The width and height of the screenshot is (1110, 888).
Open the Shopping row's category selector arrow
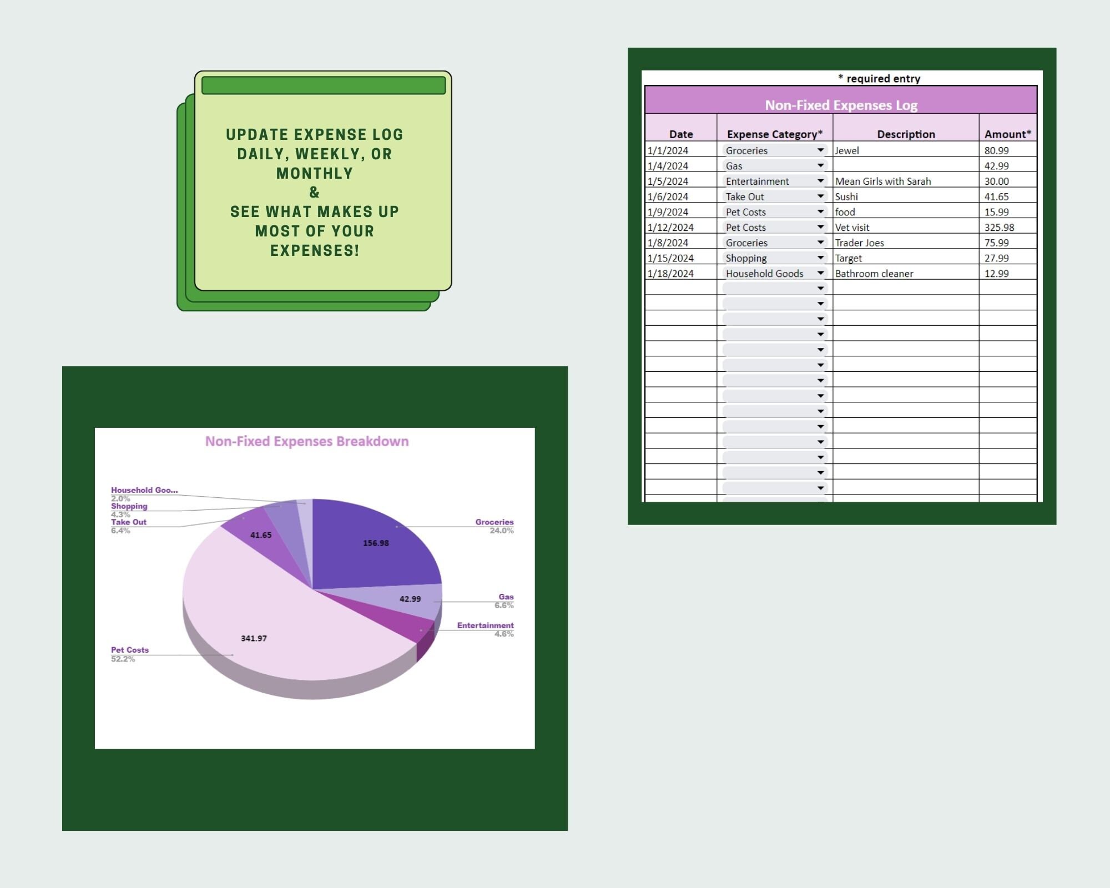click(x=820, y=258)
